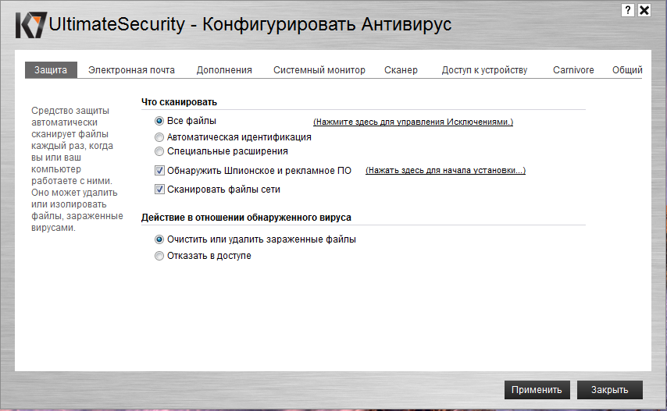Viewport: 667px width, 411px height.
Task: Go to the 'Дополнения' tab
Action: point(224,70)
